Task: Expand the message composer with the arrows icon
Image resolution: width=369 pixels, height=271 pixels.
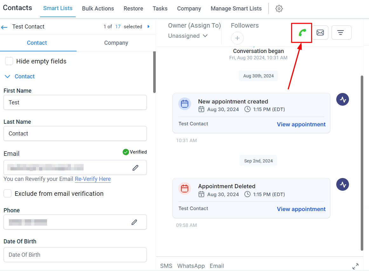Action: coord(355,266)
